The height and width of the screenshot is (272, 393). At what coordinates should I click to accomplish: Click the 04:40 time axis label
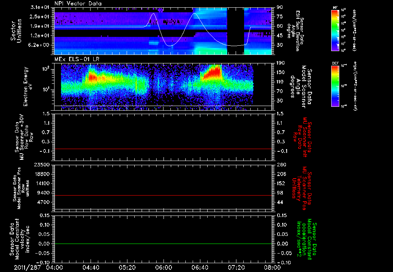coord(91,267)
